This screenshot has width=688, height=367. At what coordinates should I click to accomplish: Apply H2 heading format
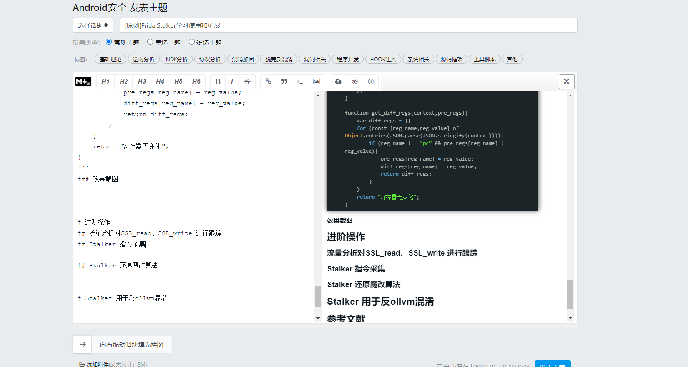pos(124,81)
